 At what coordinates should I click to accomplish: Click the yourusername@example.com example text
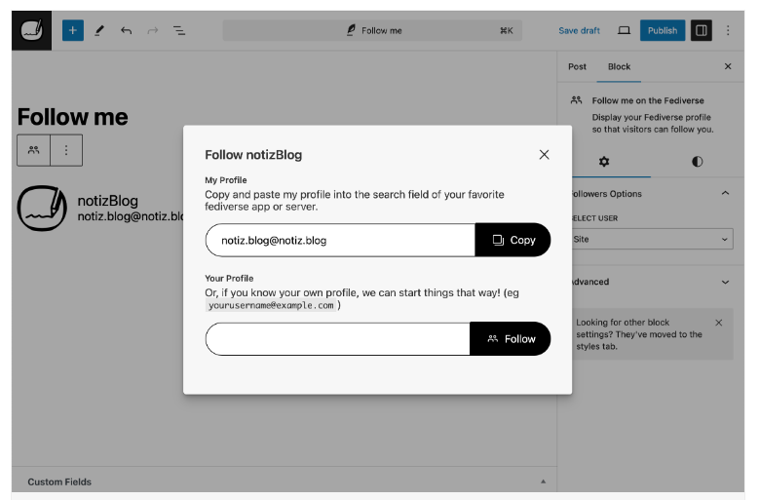pyautogui.click(x=271, y=305)
